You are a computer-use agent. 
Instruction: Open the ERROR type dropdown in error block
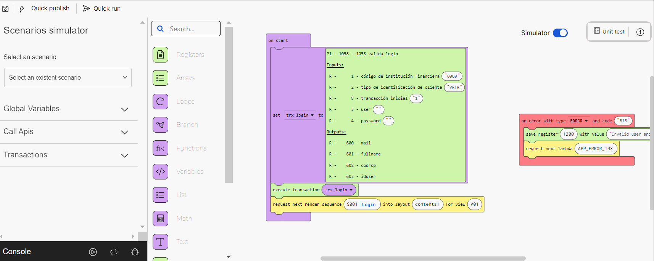click(579, 121)
